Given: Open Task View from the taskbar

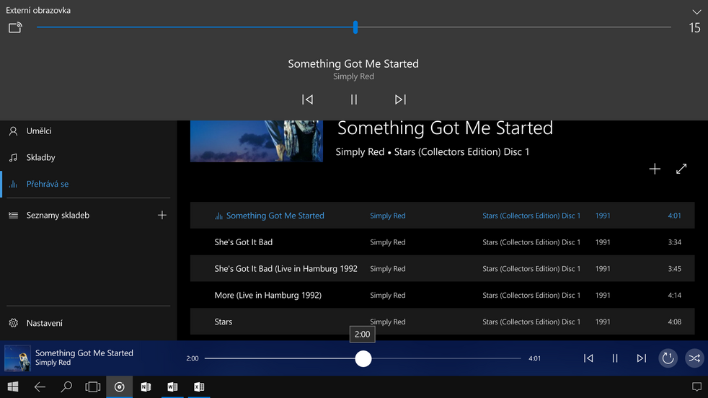Looking at the screenshot, I should 93,386.
